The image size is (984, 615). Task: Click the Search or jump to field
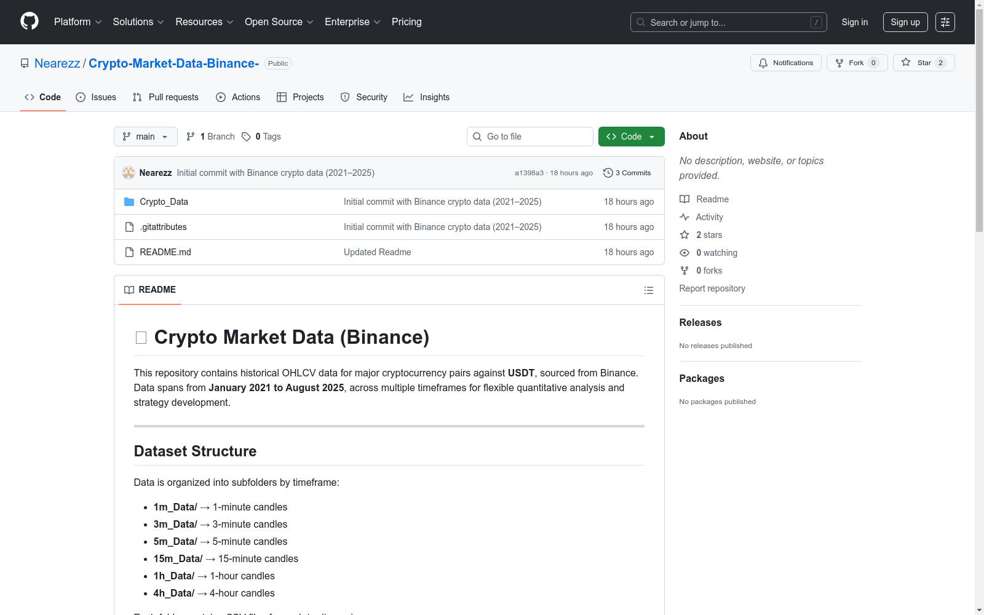pos(729,22)
